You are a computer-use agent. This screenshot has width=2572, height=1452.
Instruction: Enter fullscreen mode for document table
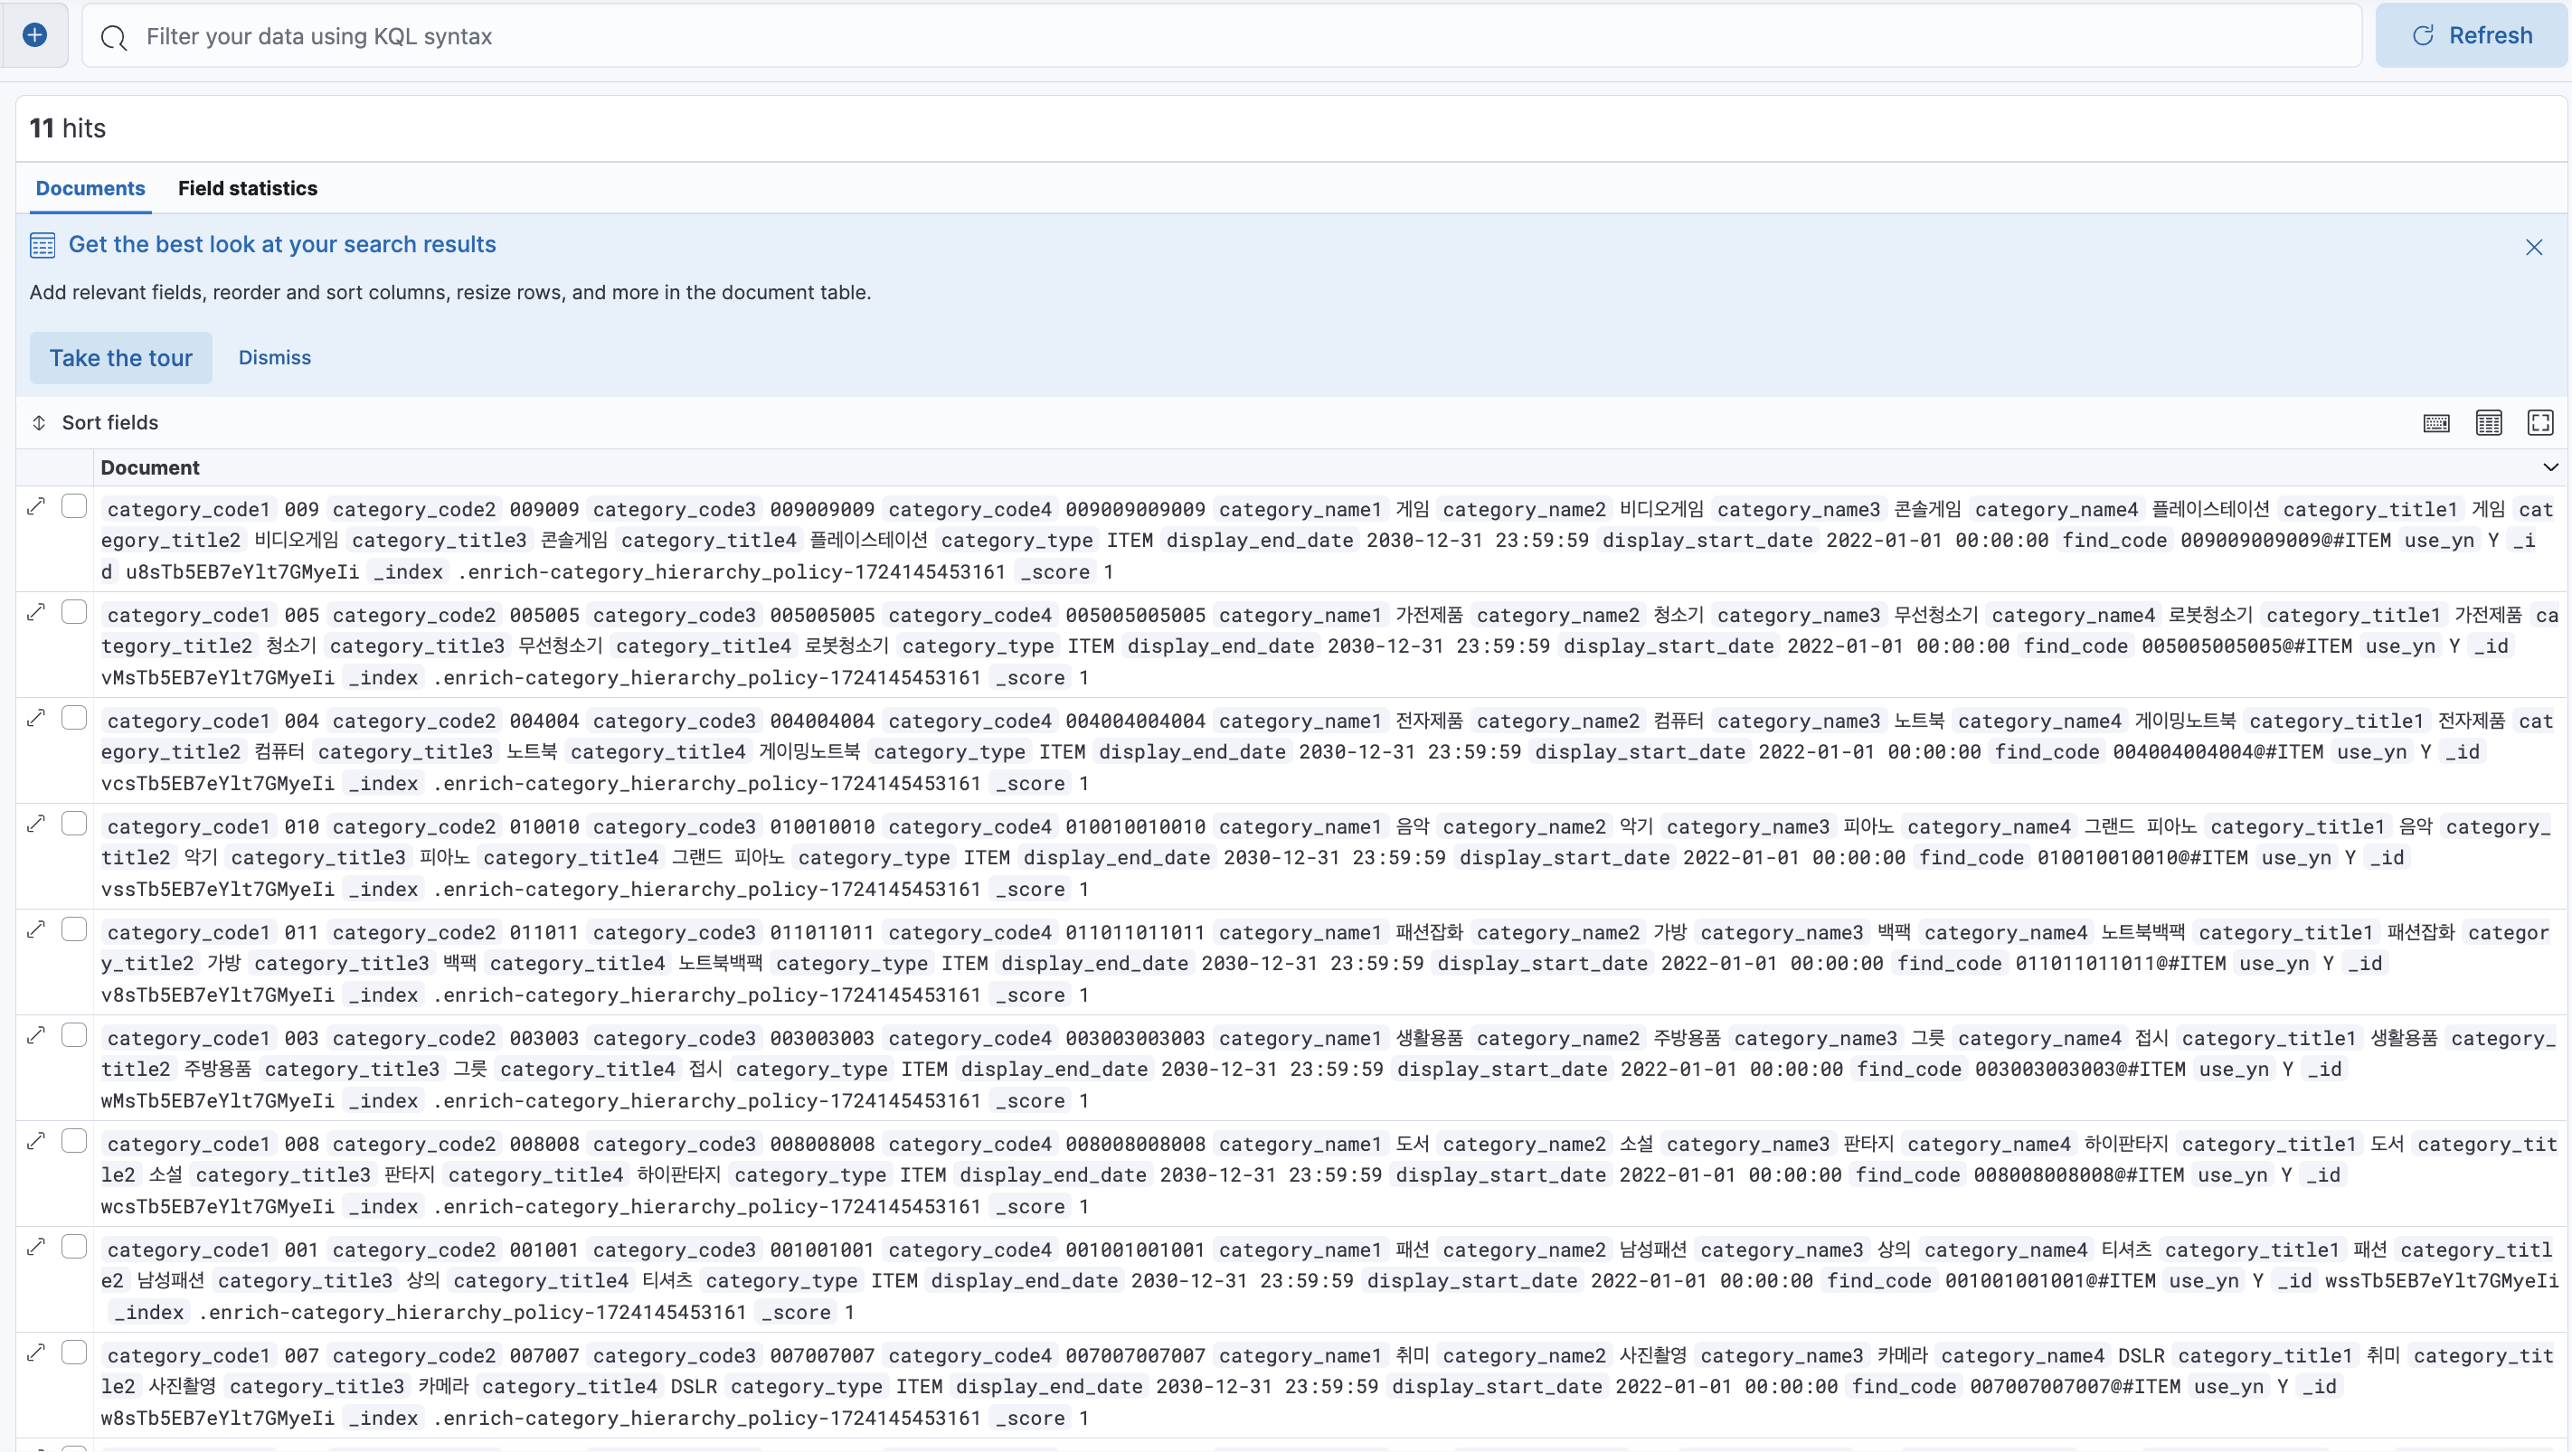click(x=2540, y=423)
